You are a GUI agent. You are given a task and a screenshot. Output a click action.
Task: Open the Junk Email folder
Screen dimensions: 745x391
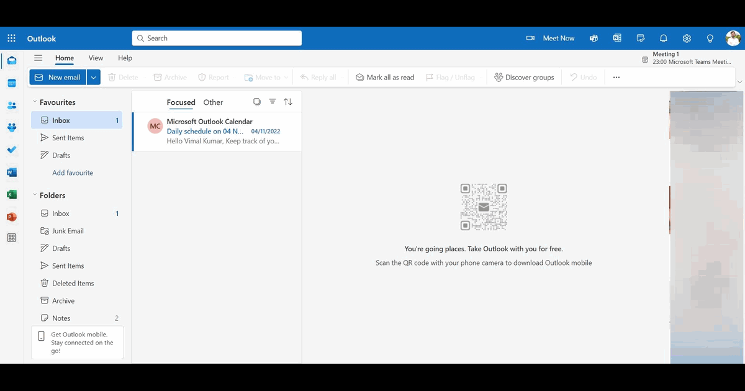pos(76,231)
